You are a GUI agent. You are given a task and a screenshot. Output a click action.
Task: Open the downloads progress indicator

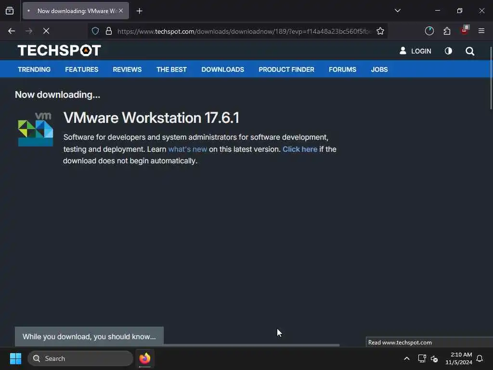(x=429, y=31)
